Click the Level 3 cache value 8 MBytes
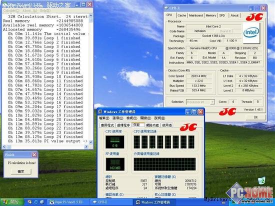The image size is (275, 206). 248,90
